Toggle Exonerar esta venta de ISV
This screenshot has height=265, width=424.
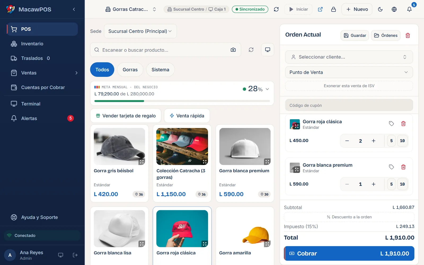pos(349,86)
